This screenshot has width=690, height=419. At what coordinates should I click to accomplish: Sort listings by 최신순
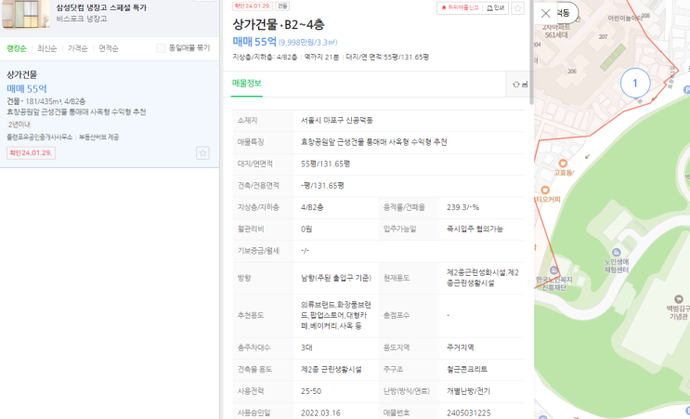pyautogui.click(x=47, y=48)
